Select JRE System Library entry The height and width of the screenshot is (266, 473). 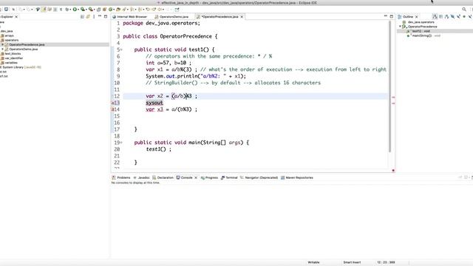(x=21, y=67)
